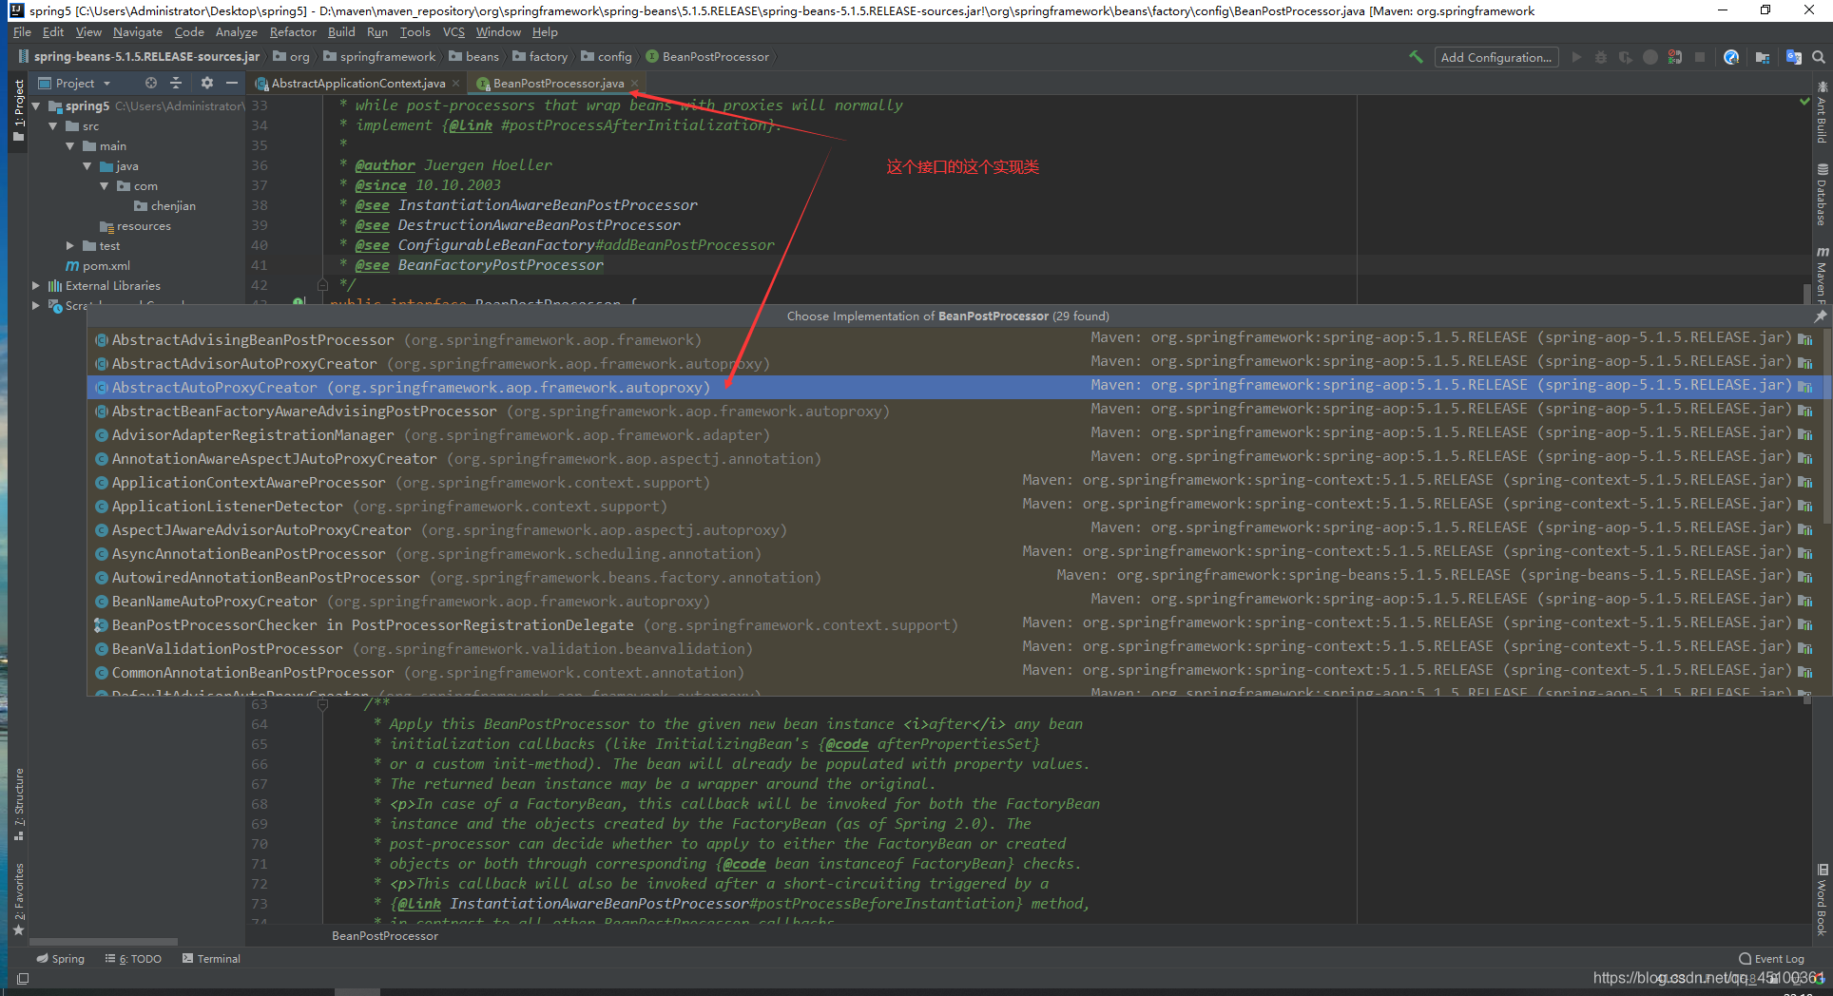Viewport: 1833px width, 996px height.
Task: Collapse the java folder node
Action: (x=87, y=166)
